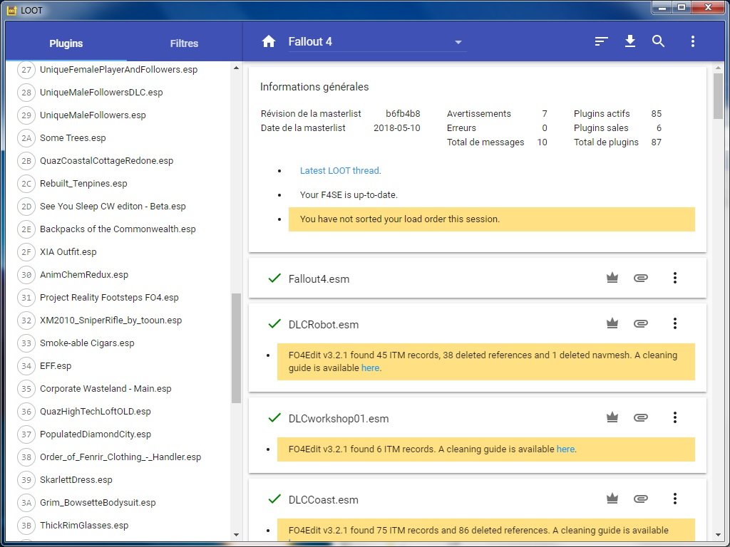The width and height of the screenshot is (730, 547).
Task: Click the paperclip icon on DLCworkshop01.esm card
Action: click(x=641, y=417)
